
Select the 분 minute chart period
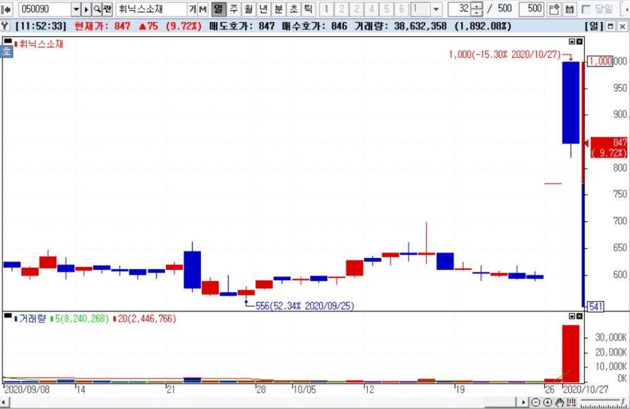point(278,9)
